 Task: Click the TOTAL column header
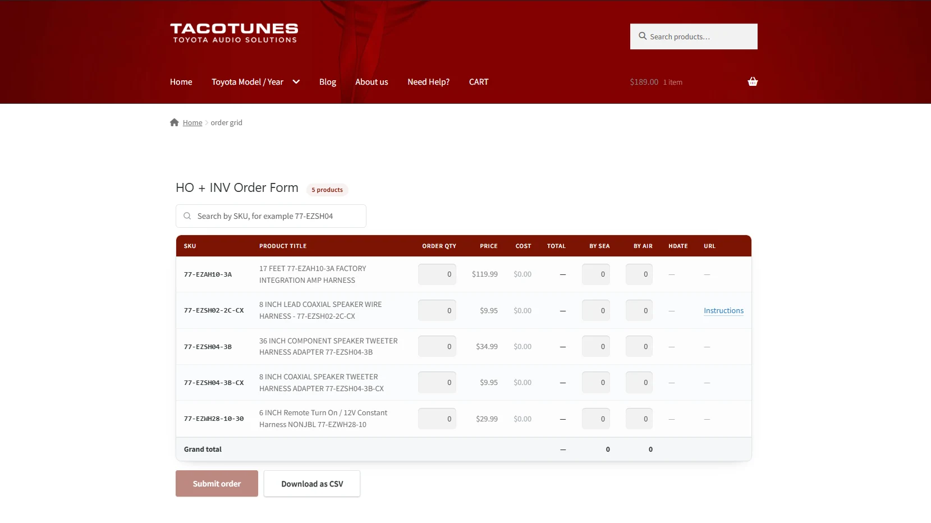pyautogui.click(x=556, y=246)
